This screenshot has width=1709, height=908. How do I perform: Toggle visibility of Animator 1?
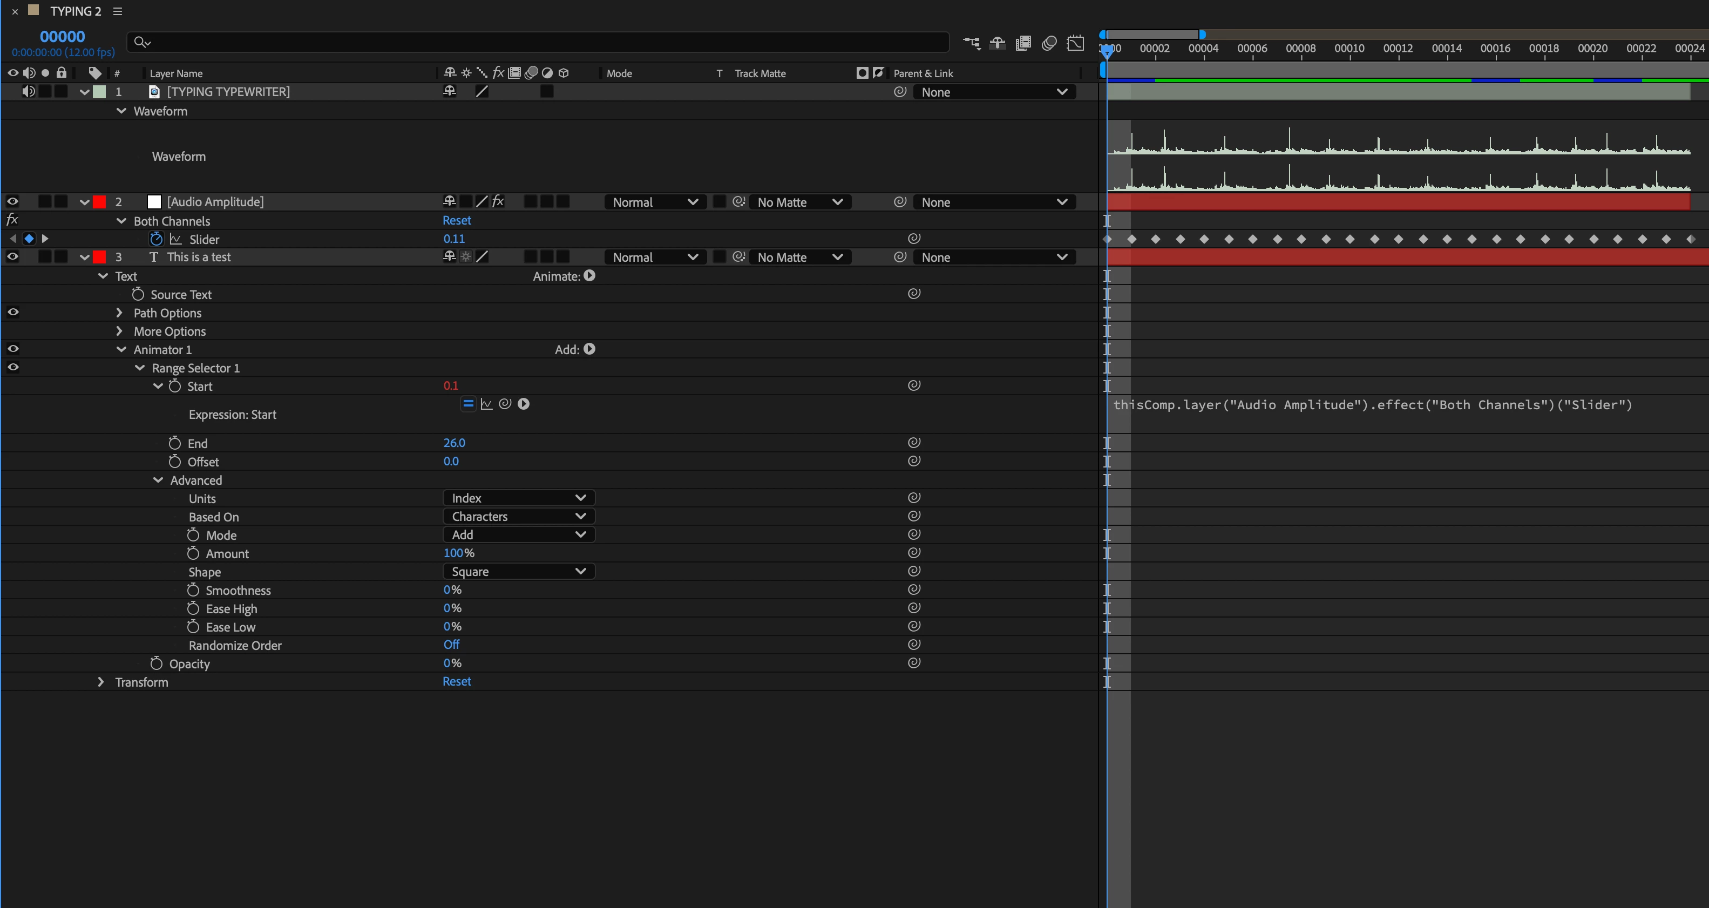coord(12,349)
